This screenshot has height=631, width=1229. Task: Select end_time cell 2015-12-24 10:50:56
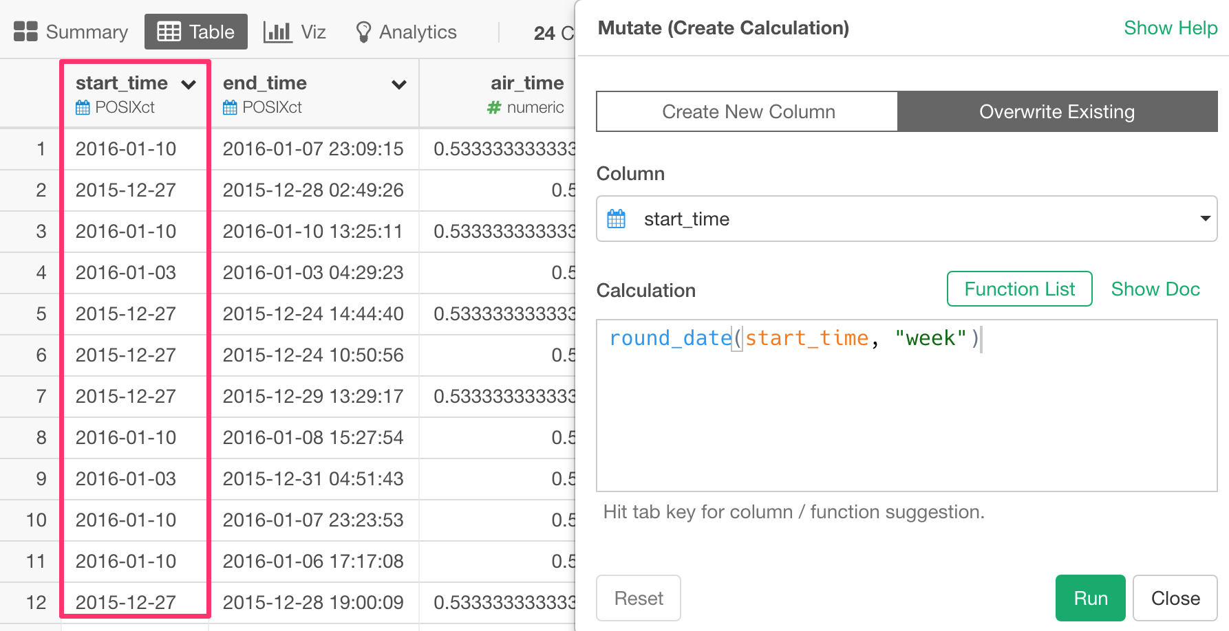click(x=313, y=355)
